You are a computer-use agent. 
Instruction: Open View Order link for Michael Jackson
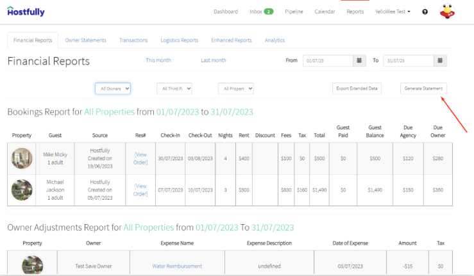(140, 190)
